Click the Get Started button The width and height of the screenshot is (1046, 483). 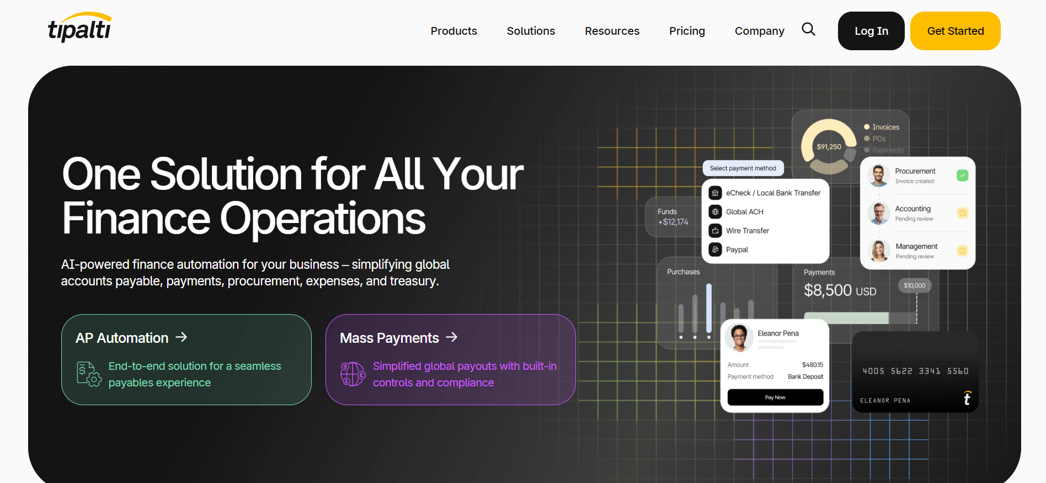click(955, 31)
